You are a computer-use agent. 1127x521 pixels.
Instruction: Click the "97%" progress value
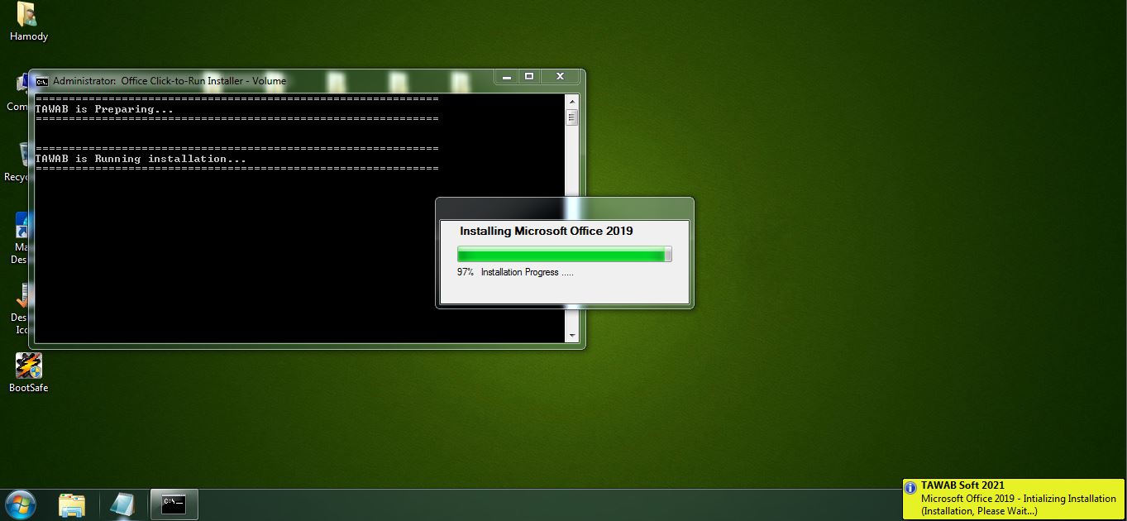click(x=466, y=272)
